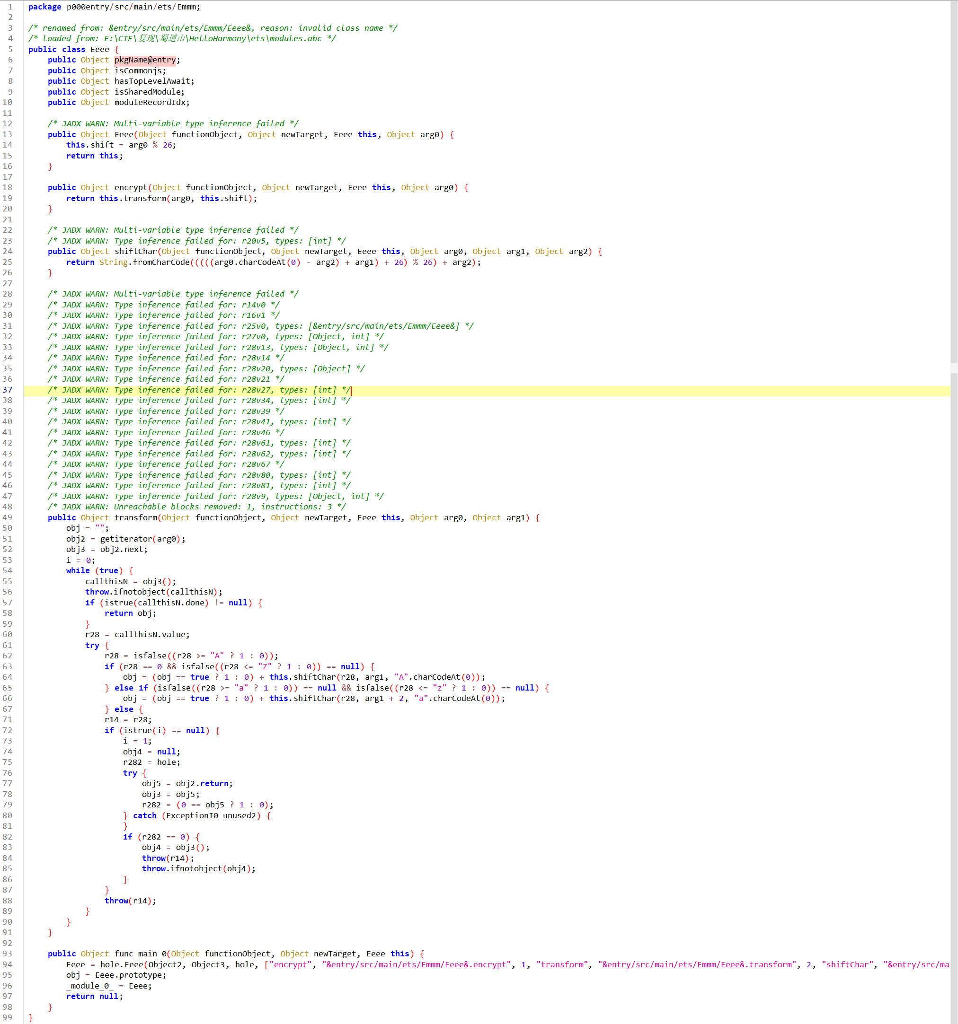Click line number 37 in the gutter
Viewport: 958px width, 1024px height.
[x=8, y=390]
